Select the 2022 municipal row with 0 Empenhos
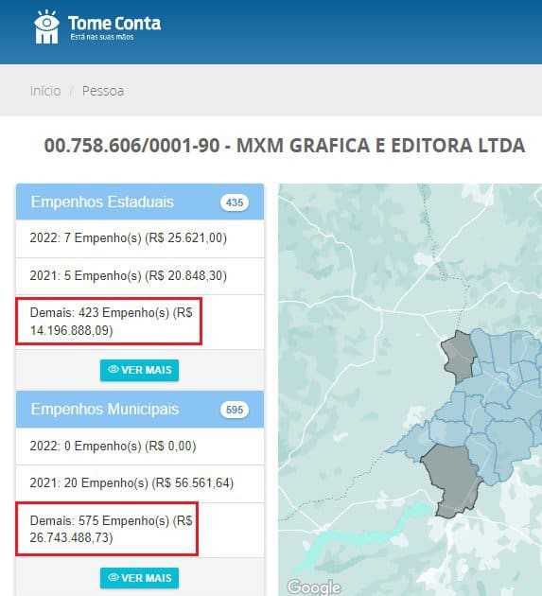542x596 pixels. coord(140,446)
